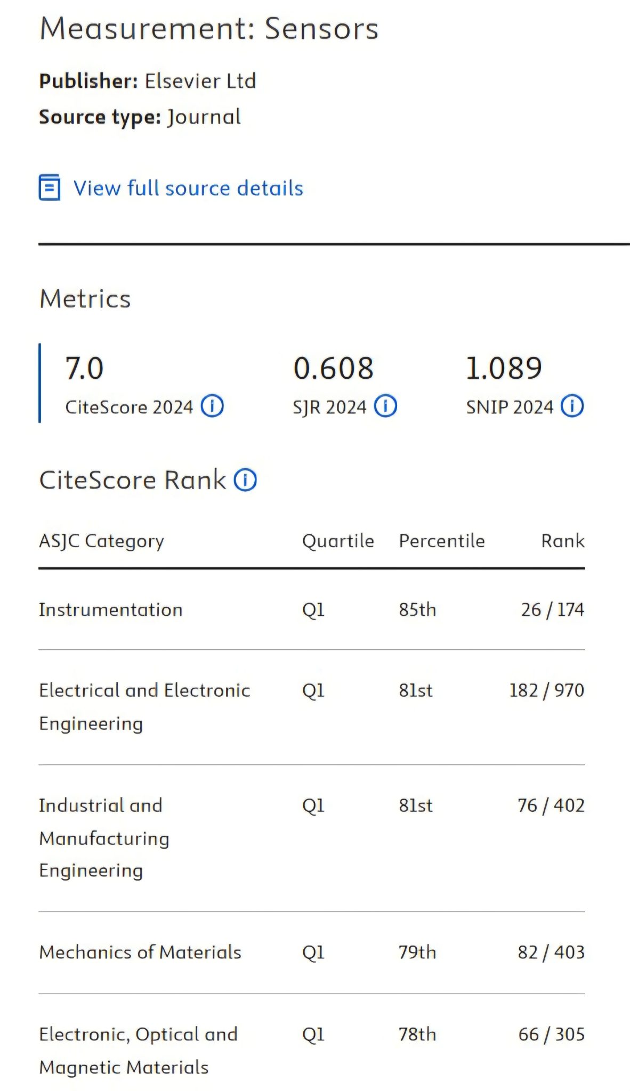Click the Rank column header
The image size is (630, 1091).
click(563, 541)
